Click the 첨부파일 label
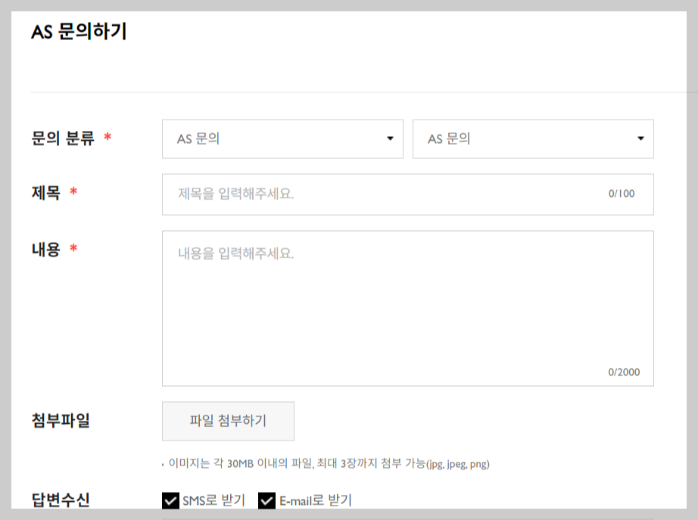This screenshot has height=520, width=698. [x=61, y=420]
